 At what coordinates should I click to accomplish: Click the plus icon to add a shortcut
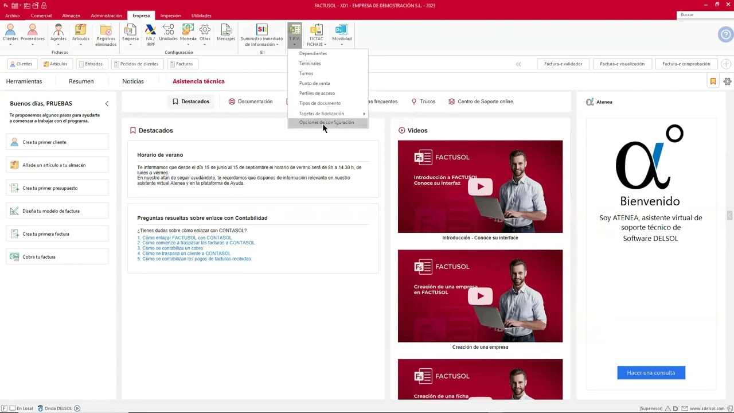pos(726,64)
